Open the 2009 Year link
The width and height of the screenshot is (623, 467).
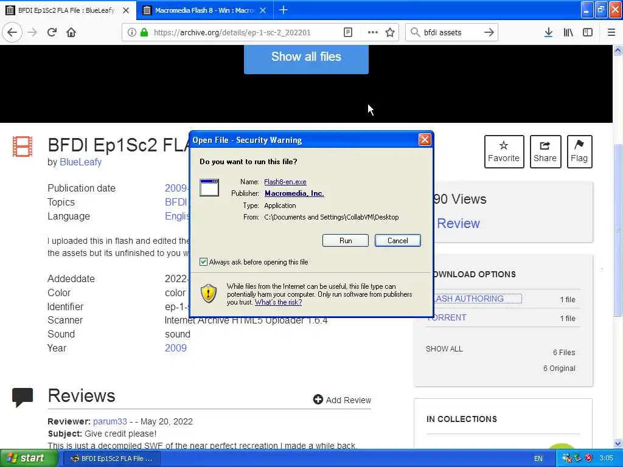pyautogui.click(x=176, y=348)
